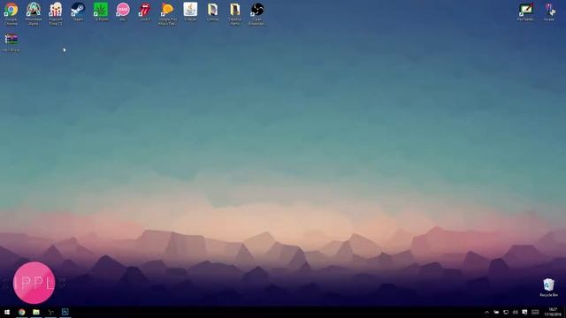Open the Windows Start menu
Viewport: 566px width, 318px height.
7,312
